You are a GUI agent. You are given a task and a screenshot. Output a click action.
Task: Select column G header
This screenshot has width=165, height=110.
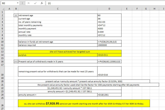tap(146, 9)
